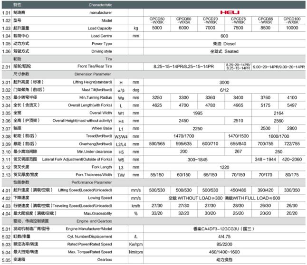This screenshot has width=307, height=265.
Task: Click the 1220 fork length value
Action: pyautogui.click(x=224, y=167)
